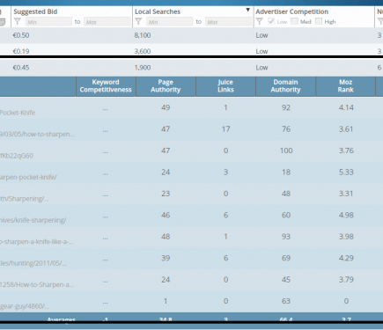Viewport: 383px width, 330px height.
Task: Open the Local Searches filter funnel icon
Action: coord(138,22)
